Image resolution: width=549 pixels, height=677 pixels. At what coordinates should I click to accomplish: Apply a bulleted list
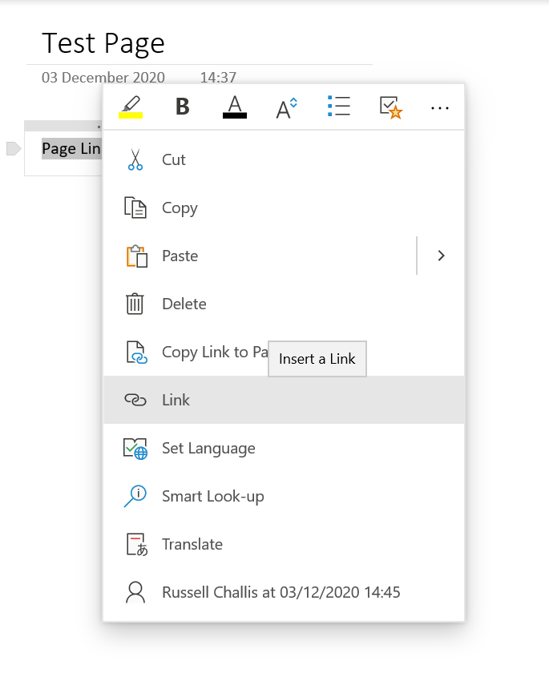[339, 105]
